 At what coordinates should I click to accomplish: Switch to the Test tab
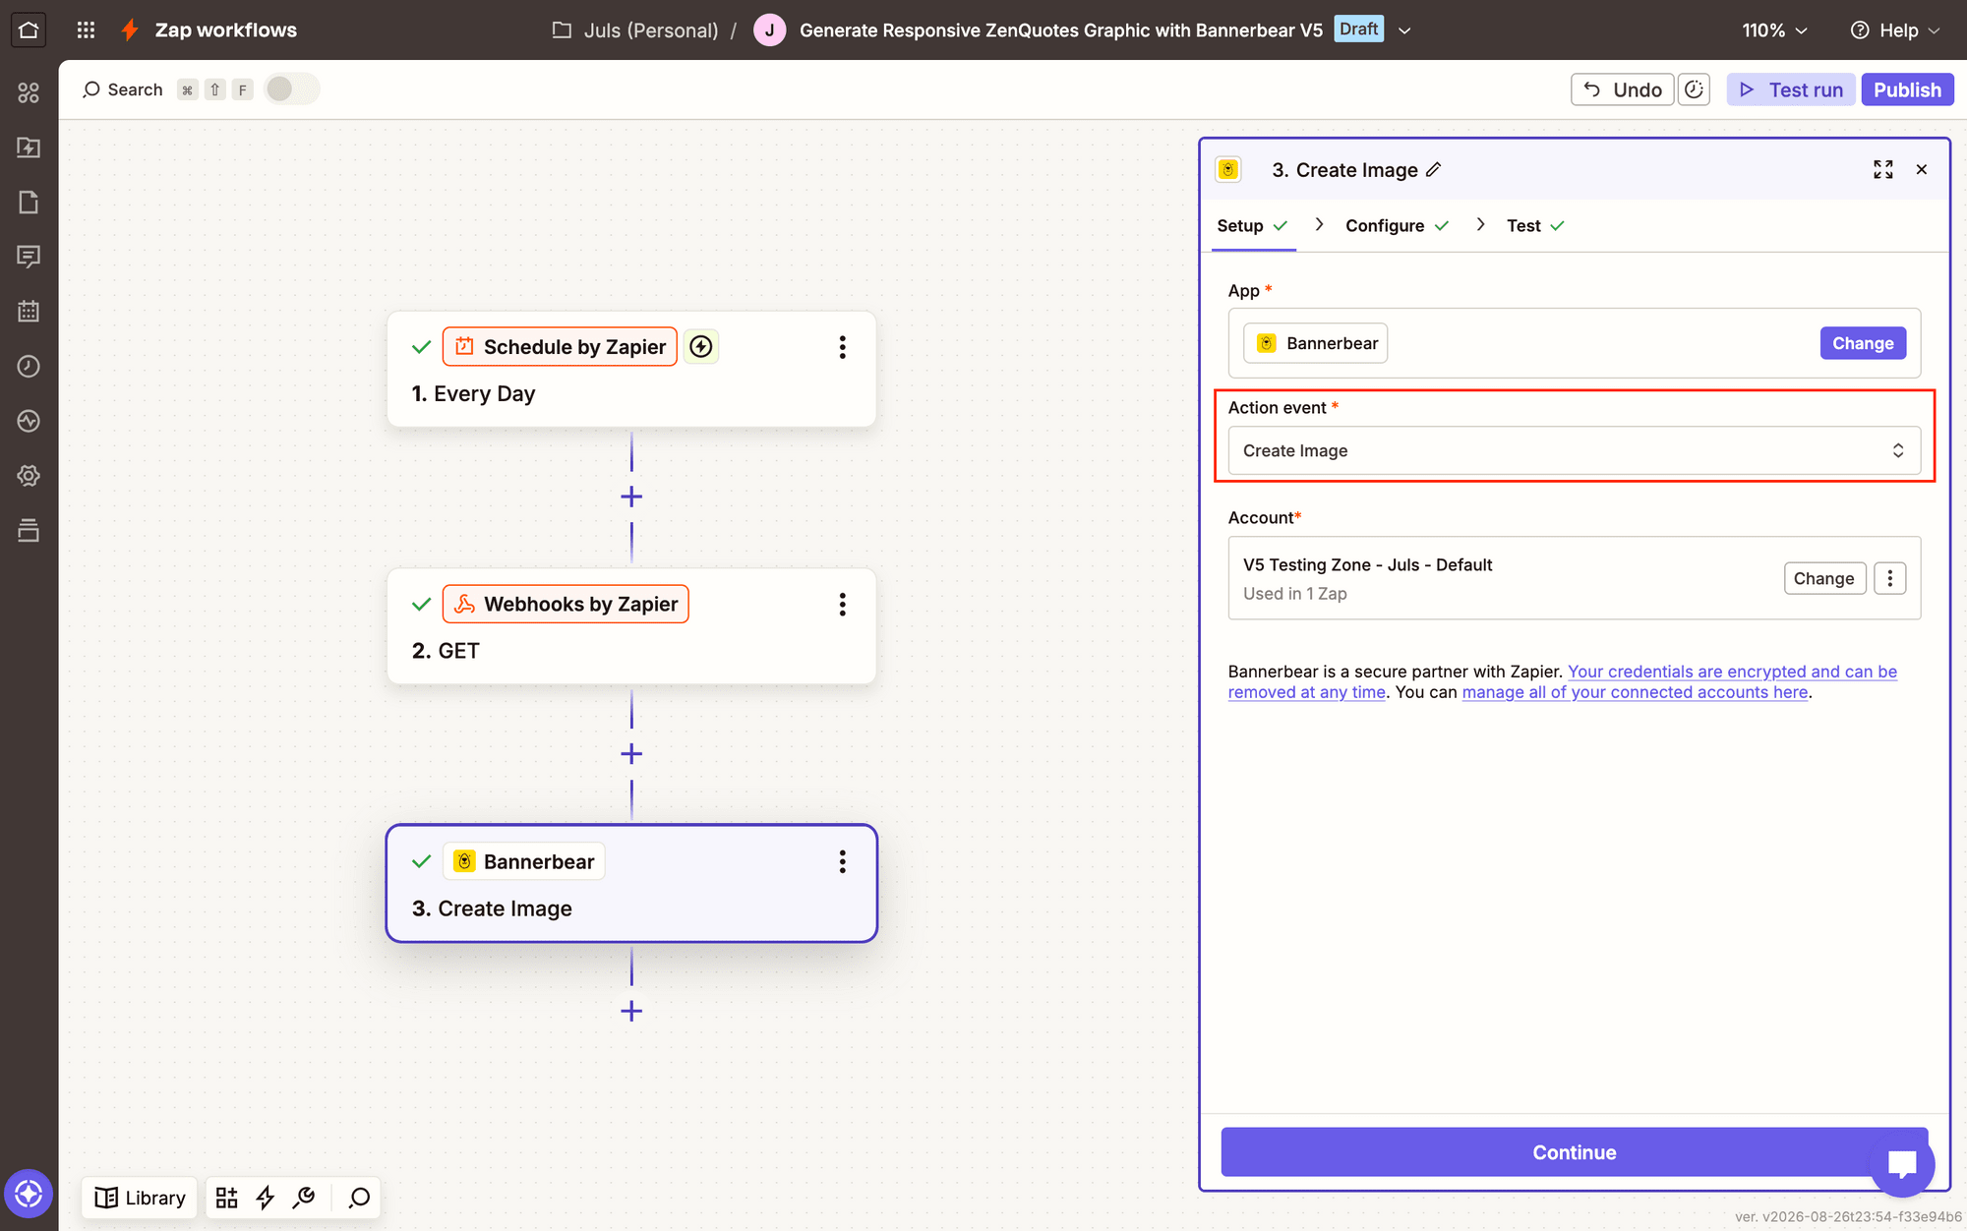point(1535,225)
